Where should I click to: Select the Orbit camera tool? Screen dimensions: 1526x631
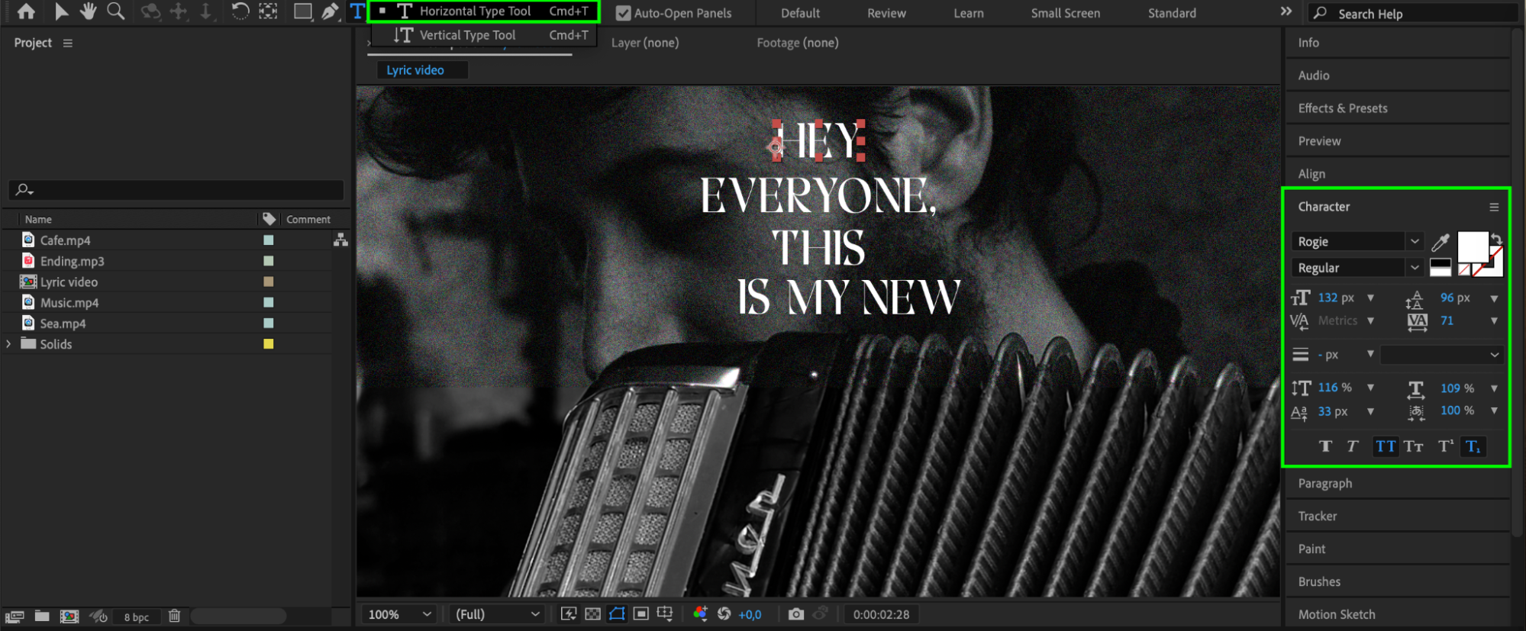pyautogui.click(x=150, y=11)
